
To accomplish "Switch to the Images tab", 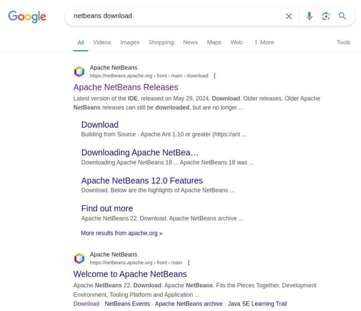I will [x=130, y=42].
